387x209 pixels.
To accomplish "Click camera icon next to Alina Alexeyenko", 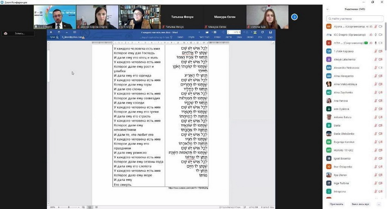I will coord(380,76).
